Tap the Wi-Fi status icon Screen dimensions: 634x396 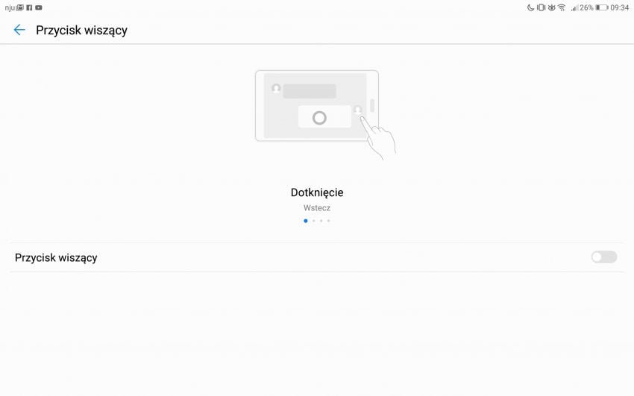pyautogui.click(x=562, y=7)
